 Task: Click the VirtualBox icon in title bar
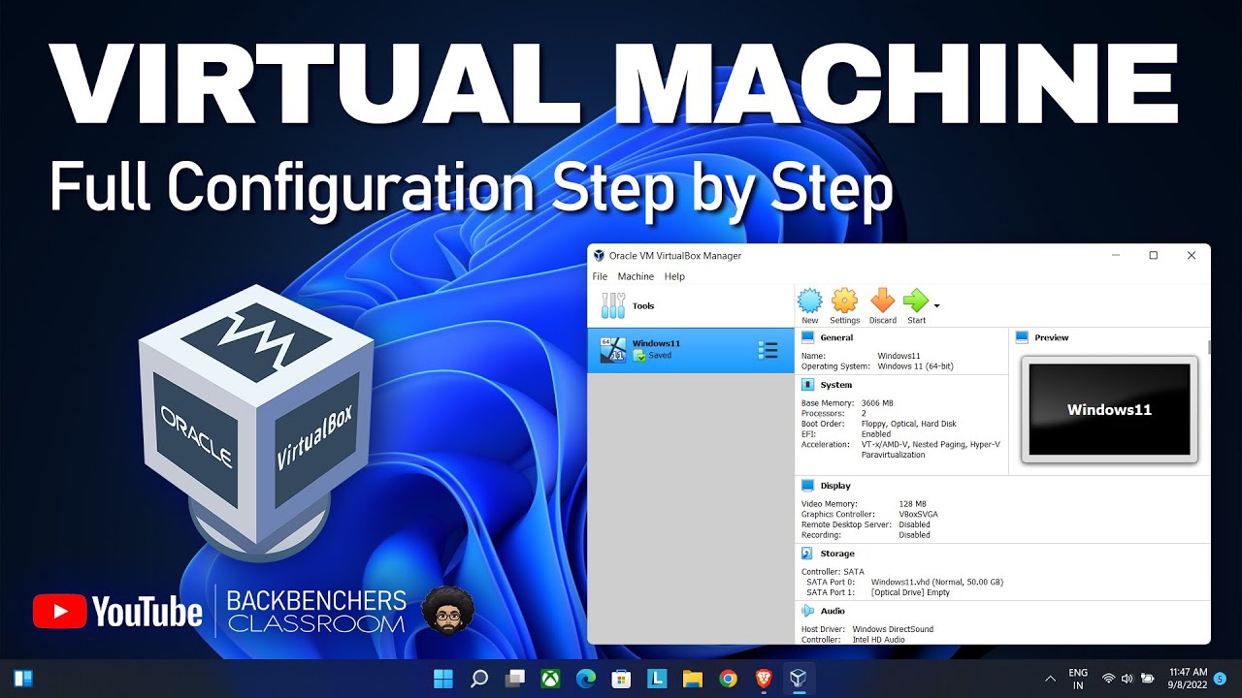pyautogui.click(x=598, y=256)
